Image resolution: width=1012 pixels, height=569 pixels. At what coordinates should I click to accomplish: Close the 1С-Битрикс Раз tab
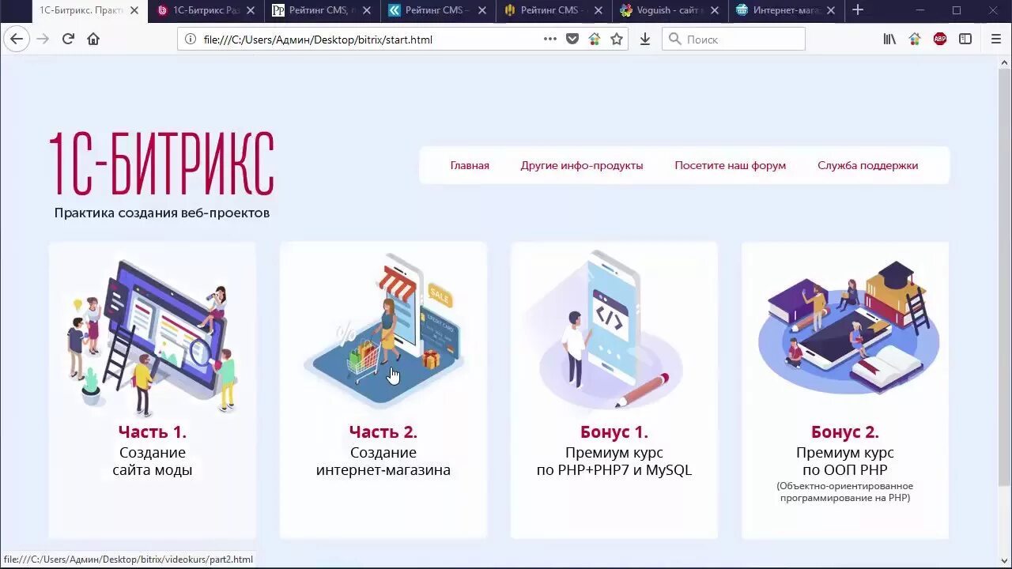click(x=251, y=10)
